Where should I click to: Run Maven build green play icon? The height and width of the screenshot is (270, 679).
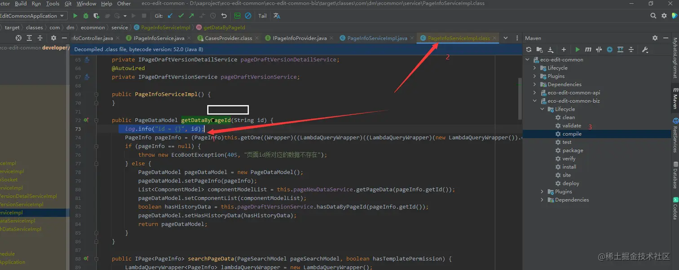pyautogui.click(x=578, y=50)
